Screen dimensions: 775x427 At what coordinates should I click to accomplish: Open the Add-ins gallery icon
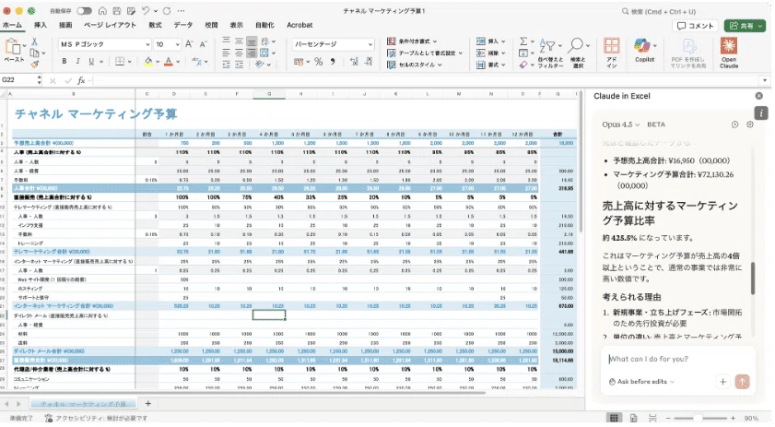pos(610,47)
